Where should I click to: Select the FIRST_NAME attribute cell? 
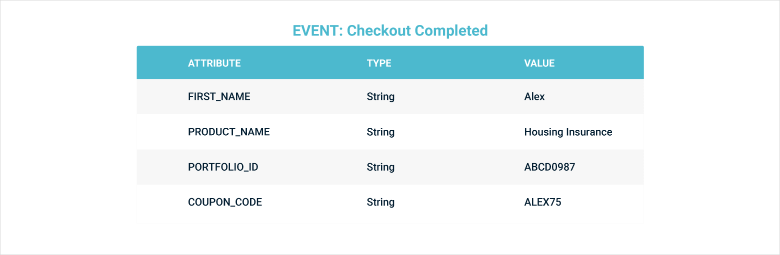point(219,97)
